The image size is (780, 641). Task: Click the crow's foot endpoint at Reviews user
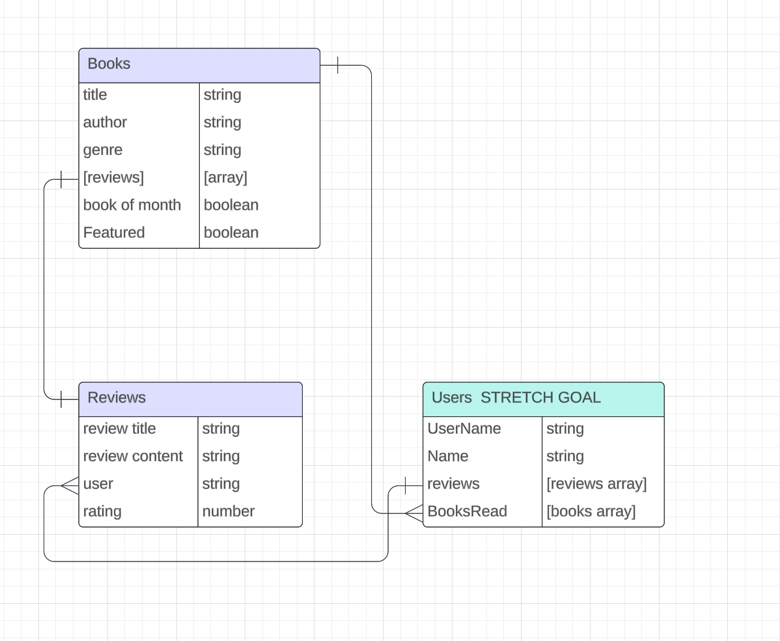70,485
